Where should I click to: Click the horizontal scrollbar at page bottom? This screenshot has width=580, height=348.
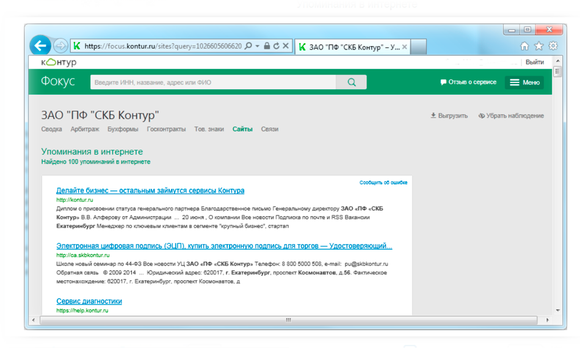[288, 320]
